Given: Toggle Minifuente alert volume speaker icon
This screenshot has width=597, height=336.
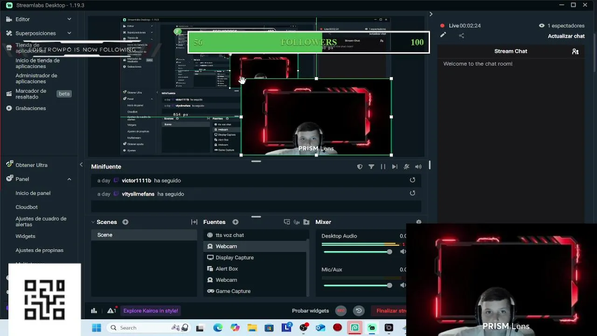Looking at the screenshot, I should pyautogui.click(x=418, y=167).
